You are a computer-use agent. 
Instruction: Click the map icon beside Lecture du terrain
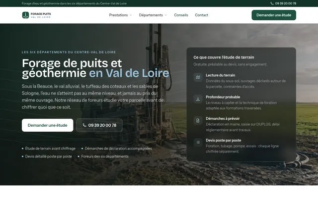coord(198,77)
